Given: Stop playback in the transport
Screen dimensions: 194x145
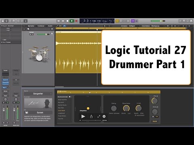Looking at the screenshot, I should pos(67,21).
